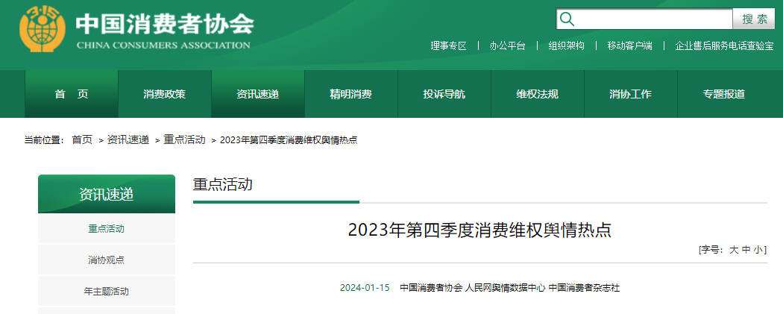Open the 专题报道 navigation tab
The image size is (783, 314).
click(723, 94)
